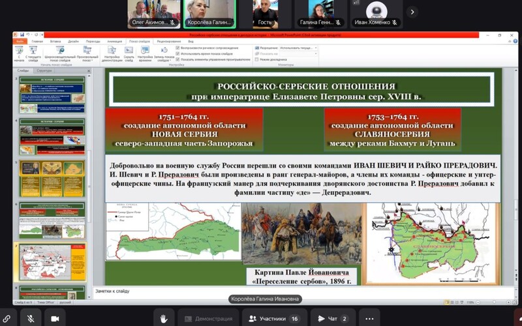Open the Чат panel
This screenshot has height=326, width=522.
click(333, 319)
